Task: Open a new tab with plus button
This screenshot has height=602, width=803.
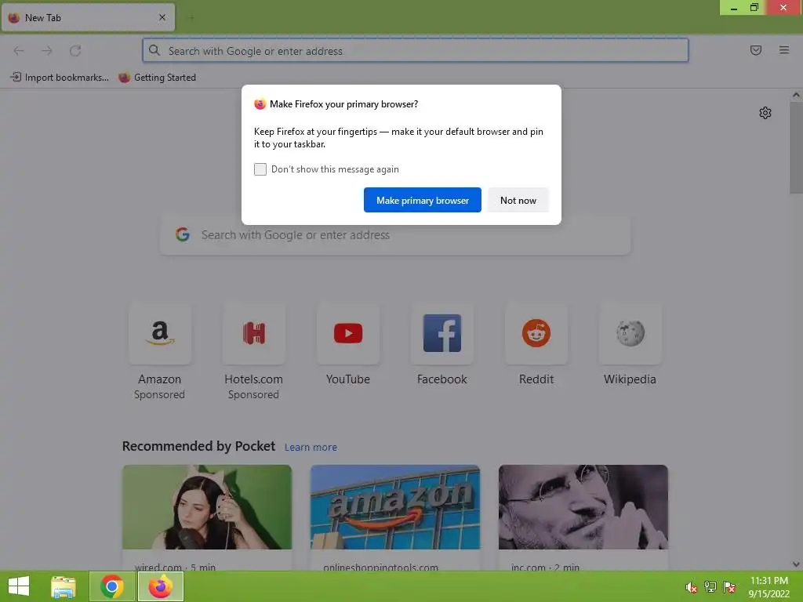Action: pyautogui.click(x=191, y=18)
